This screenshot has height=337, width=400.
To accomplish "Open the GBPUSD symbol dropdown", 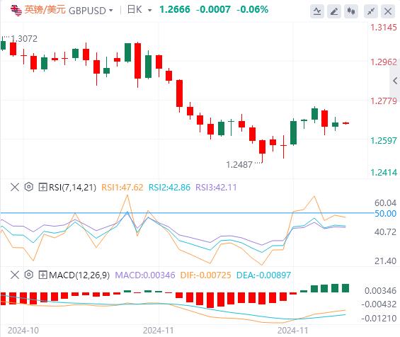I will (x=110, y=11).
